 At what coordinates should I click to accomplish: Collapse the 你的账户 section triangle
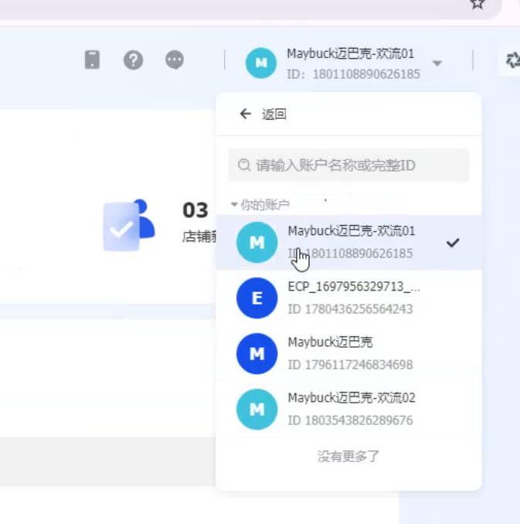coord(234,205)
